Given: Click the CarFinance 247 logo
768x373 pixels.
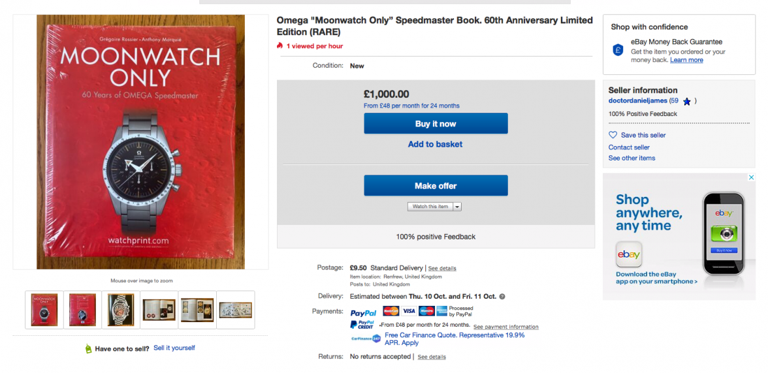Looking at the screenshot, I should [366, 338].
